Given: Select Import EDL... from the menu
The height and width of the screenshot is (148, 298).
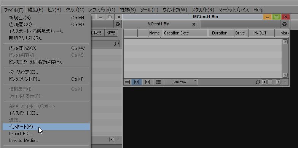Looking at the screenshot, I should (21, 134).
